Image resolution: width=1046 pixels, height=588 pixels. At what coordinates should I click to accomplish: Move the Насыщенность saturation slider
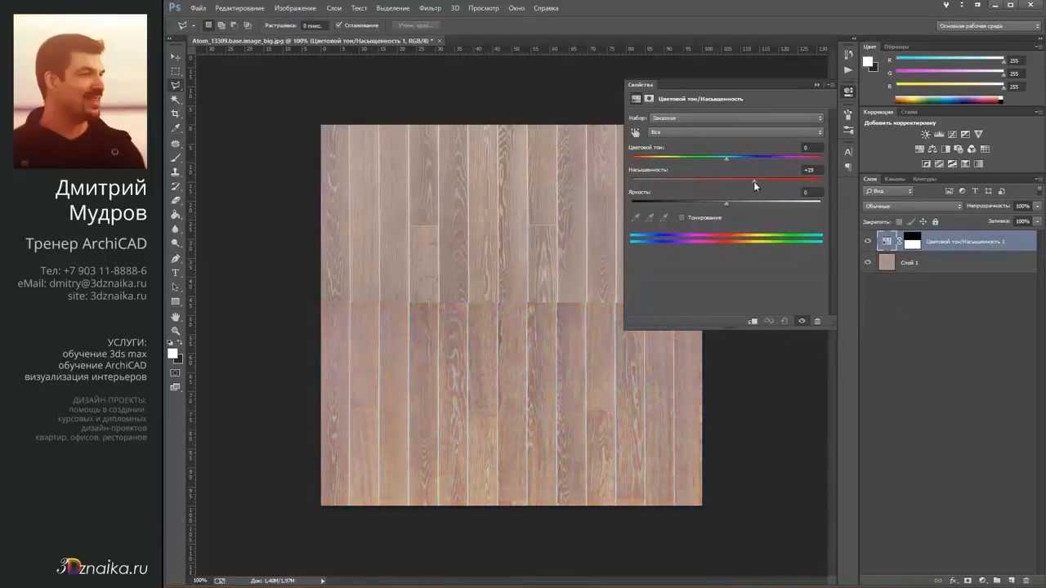754,180
